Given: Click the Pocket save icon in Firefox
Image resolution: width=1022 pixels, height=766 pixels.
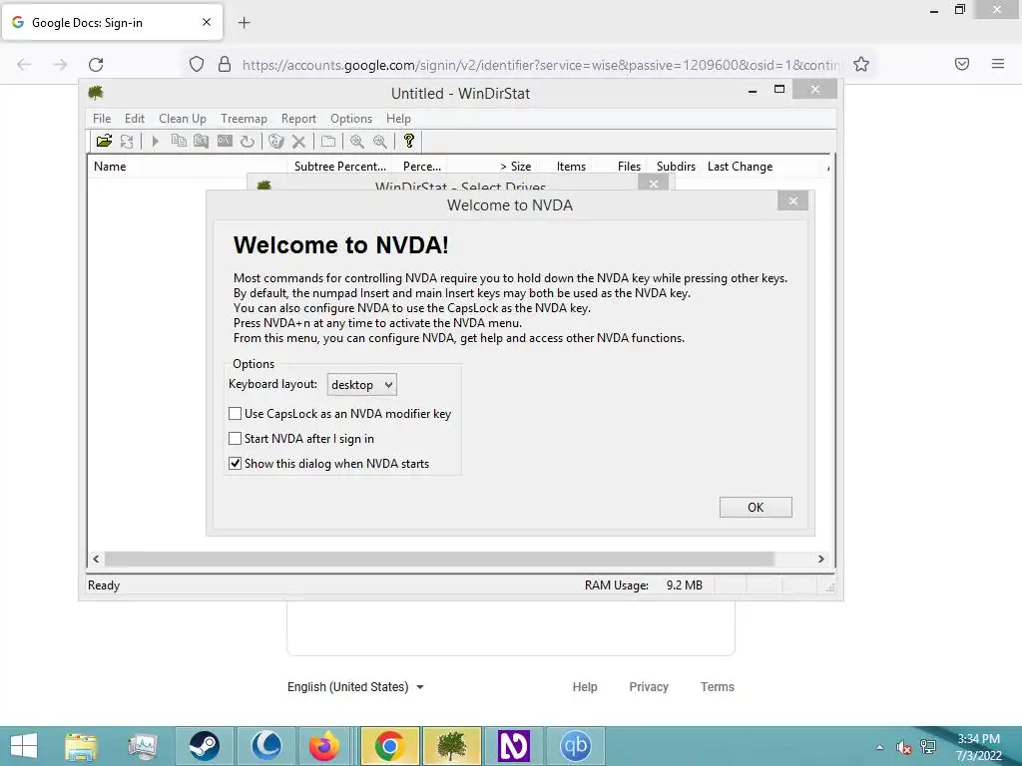Looking at the screenshot, I should tap(962, 64).
